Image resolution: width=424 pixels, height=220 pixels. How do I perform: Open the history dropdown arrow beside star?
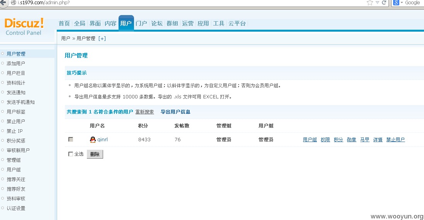point(378,3)
